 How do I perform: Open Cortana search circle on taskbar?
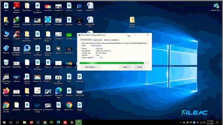(11, 122)
